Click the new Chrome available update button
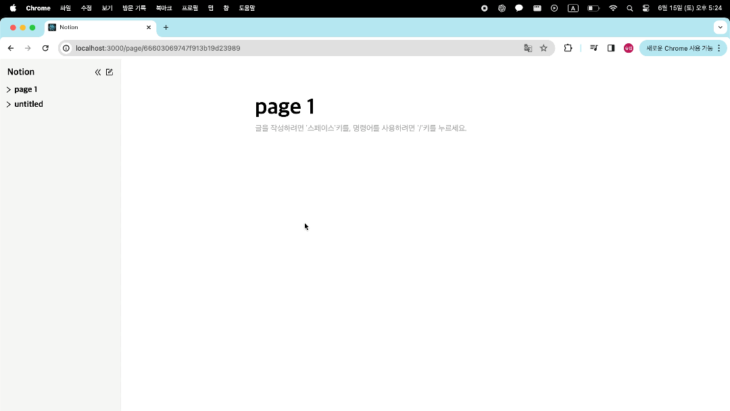 pyautogui.click(x=679, y=48)
